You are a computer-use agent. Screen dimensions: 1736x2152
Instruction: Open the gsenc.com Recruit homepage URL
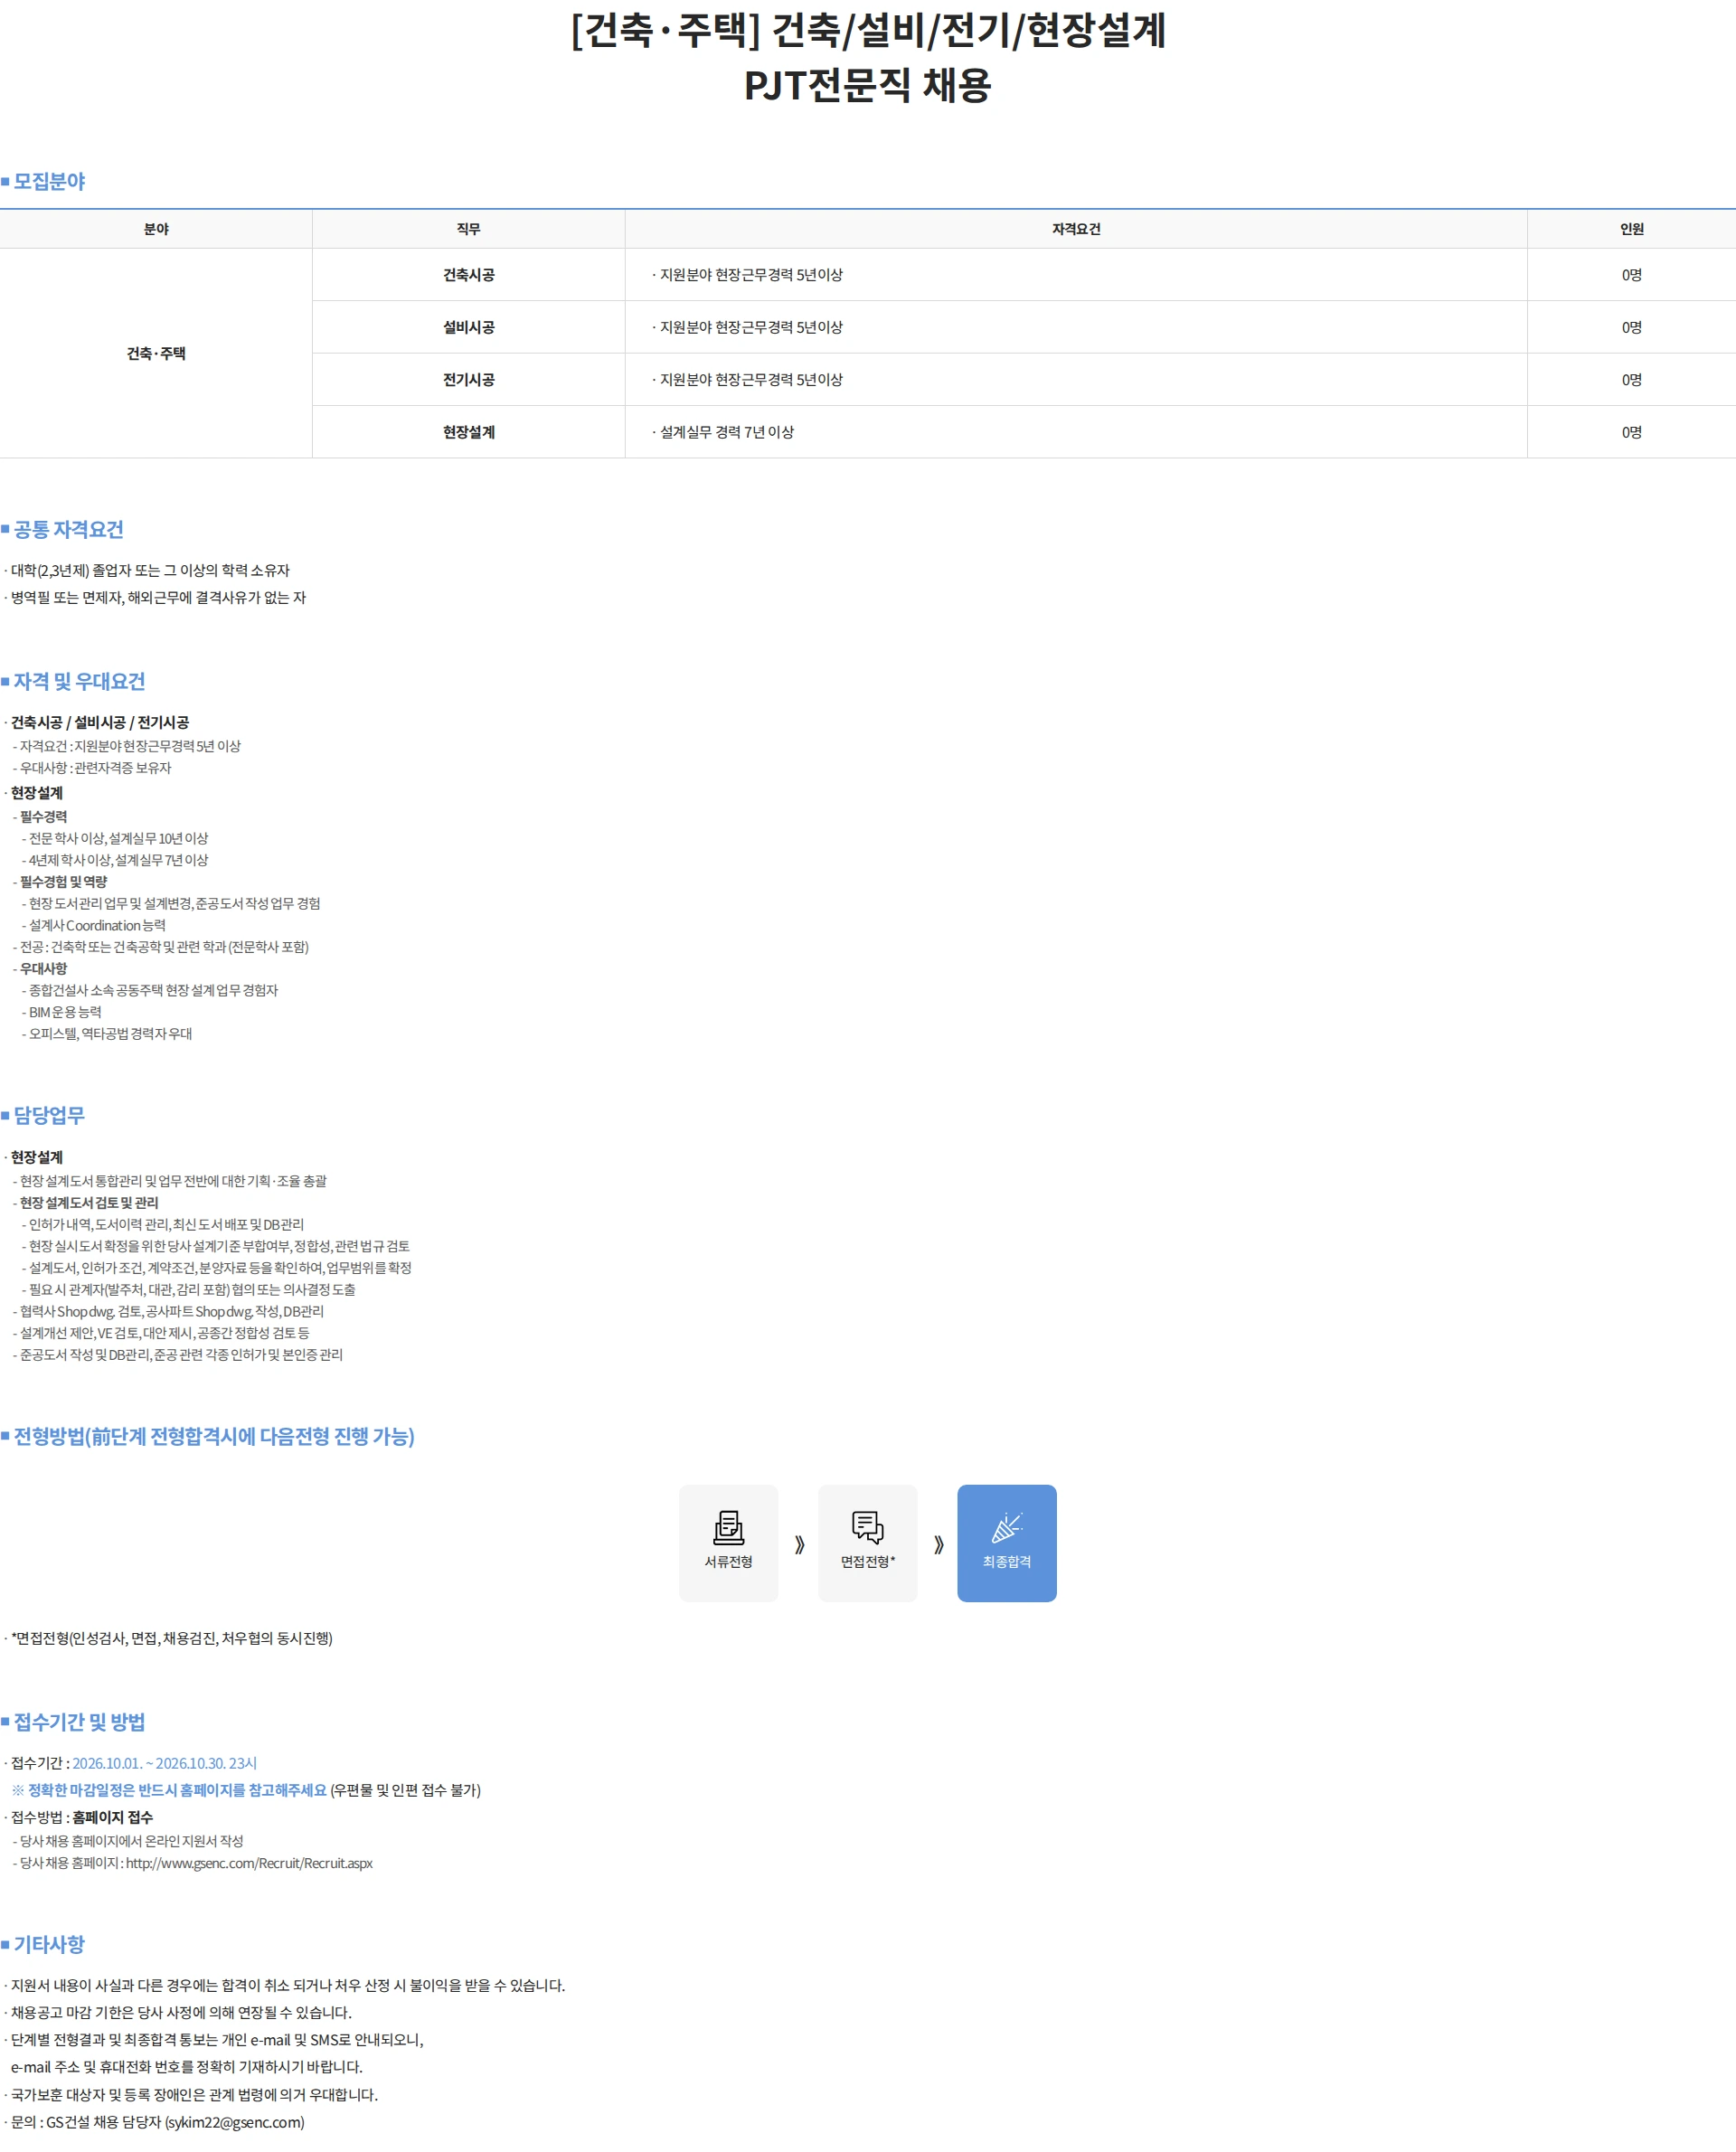(249, 1863)
